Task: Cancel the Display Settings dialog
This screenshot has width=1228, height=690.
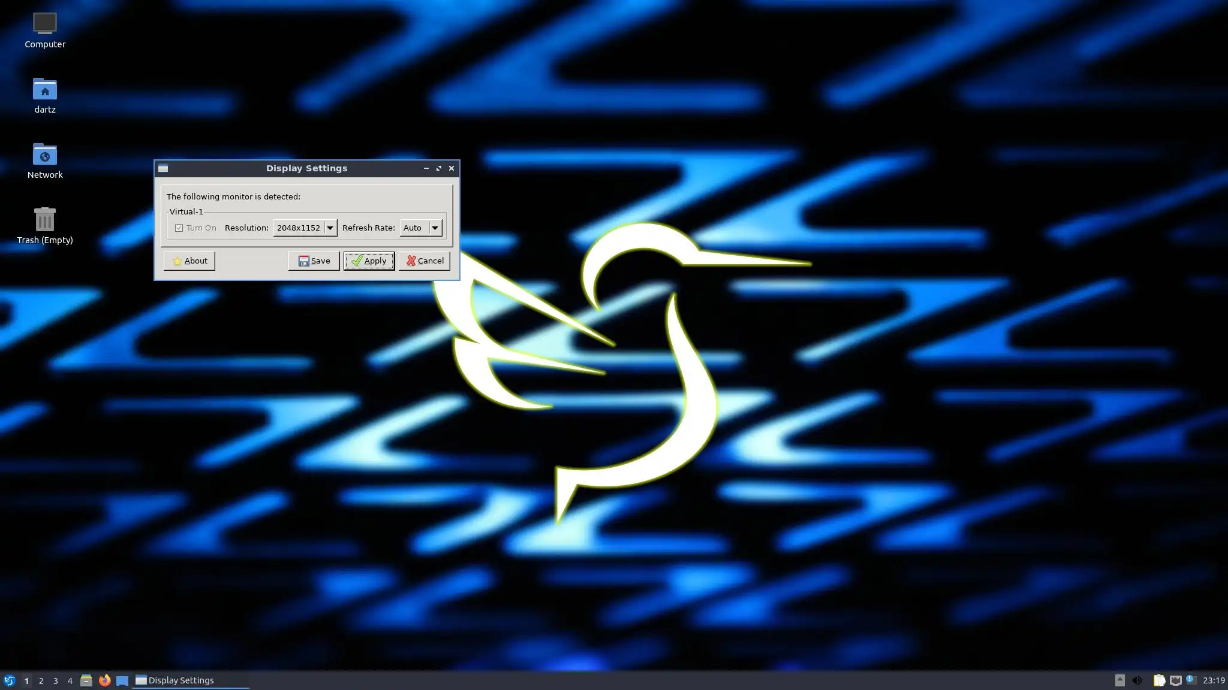Action: 425,261
